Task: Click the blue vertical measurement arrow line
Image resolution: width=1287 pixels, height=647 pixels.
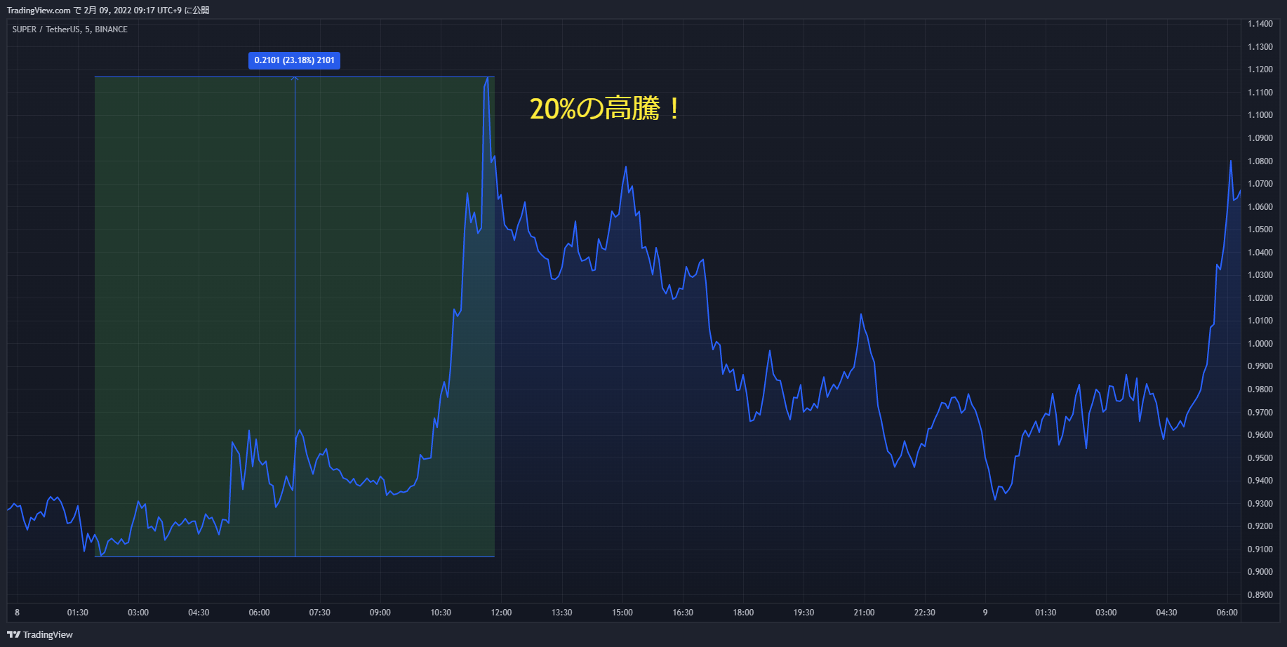Action: (x=295, y=316)
